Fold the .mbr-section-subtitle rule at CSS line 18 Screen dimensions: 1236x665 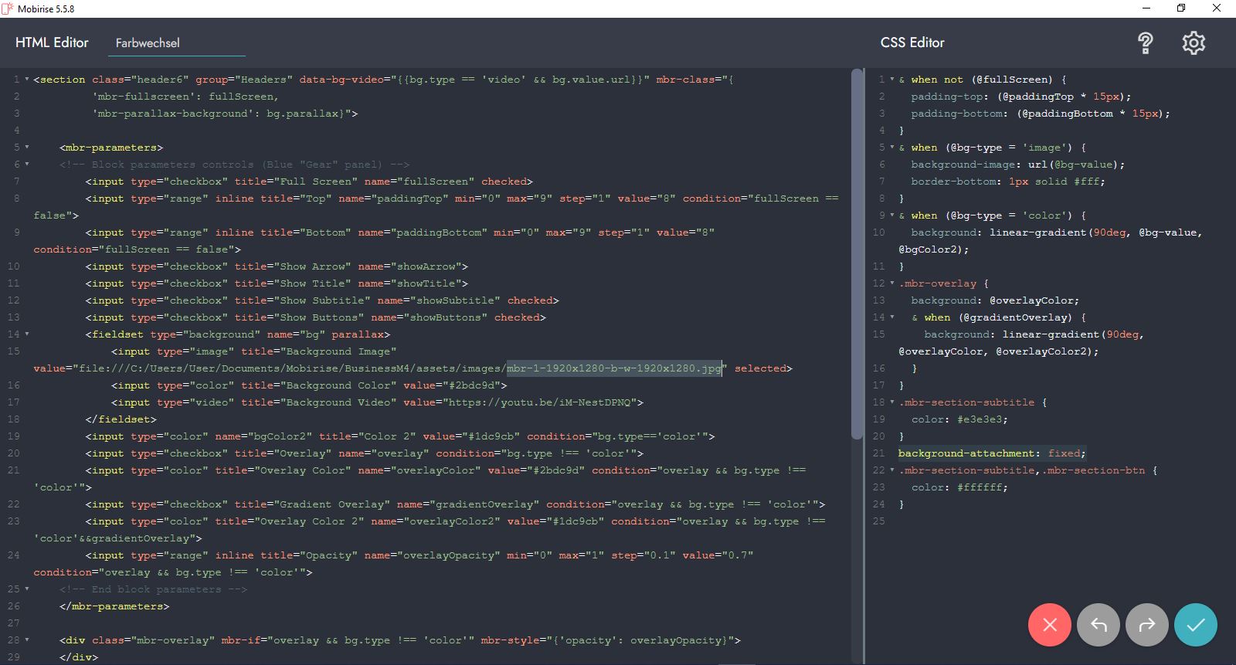(x=892, y=402)
